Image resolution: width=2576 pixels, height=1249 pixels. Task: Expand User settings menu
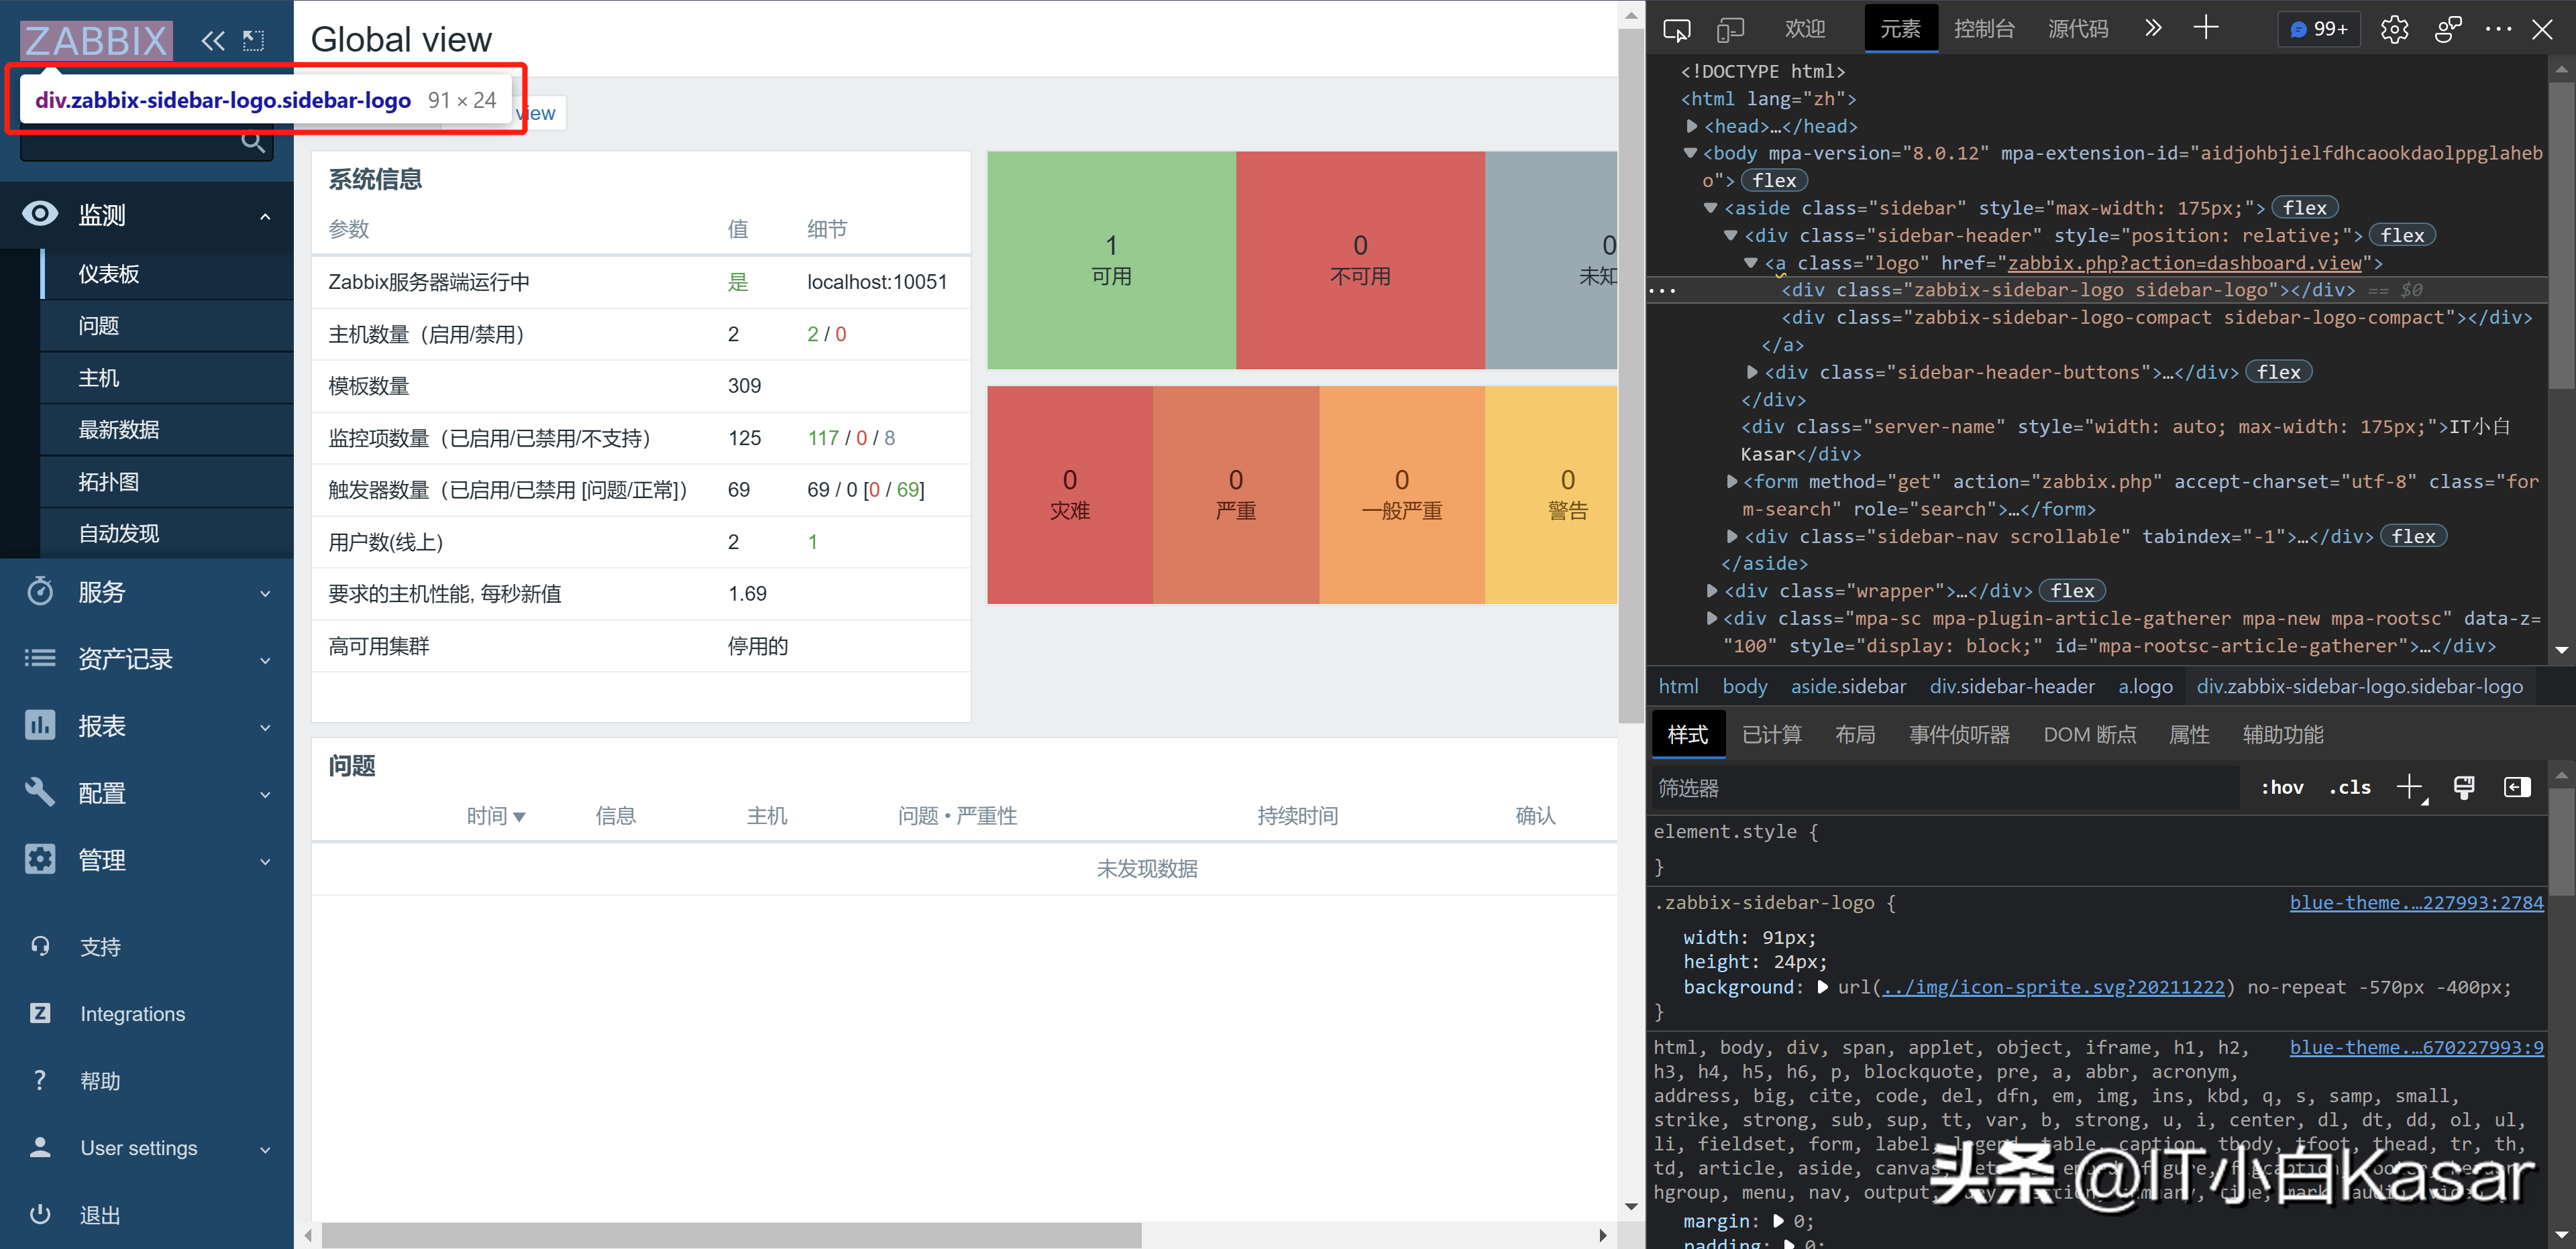(265, 1149)
